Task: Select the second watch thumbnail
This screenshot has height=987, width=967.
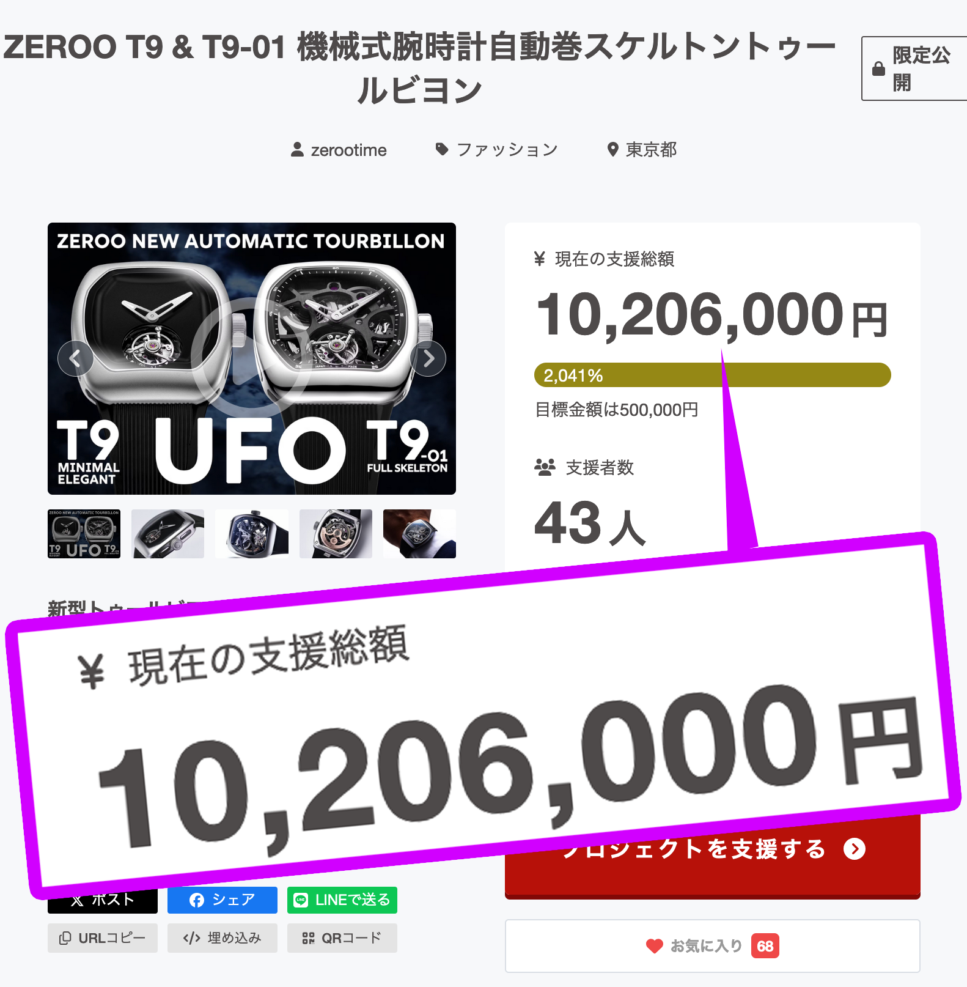Action: (x=167, y=534)
